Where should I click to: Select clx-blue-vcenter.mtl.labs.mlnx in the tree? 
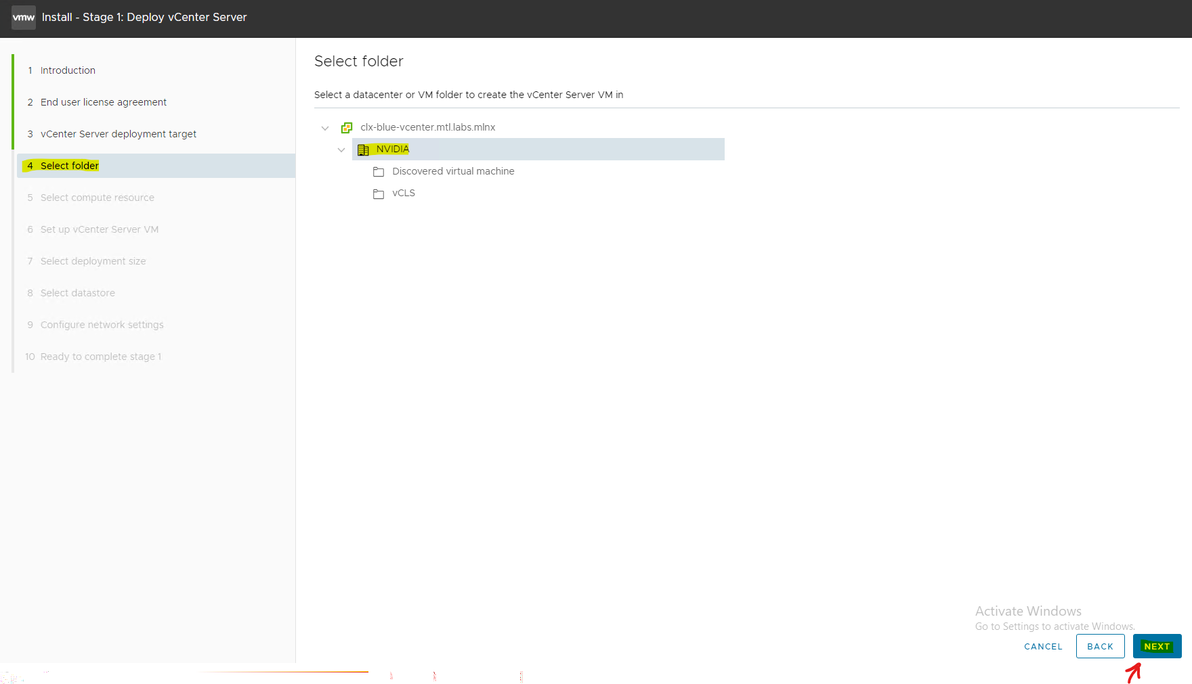pyautogui.click(x=427, y=127)
